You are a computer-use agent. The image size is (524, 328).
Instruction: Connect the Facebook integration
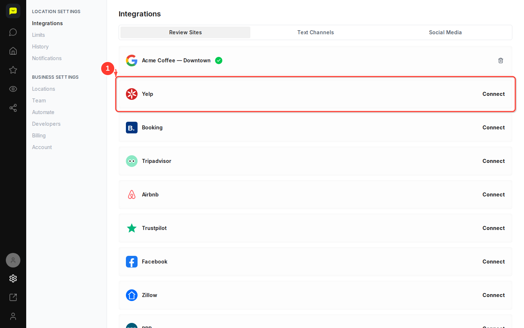point(494,262)
